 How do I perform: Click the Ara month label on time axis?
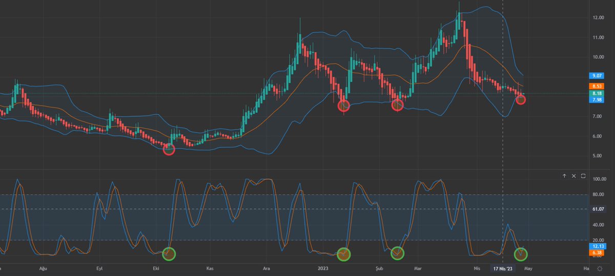(x=266, y=268)
